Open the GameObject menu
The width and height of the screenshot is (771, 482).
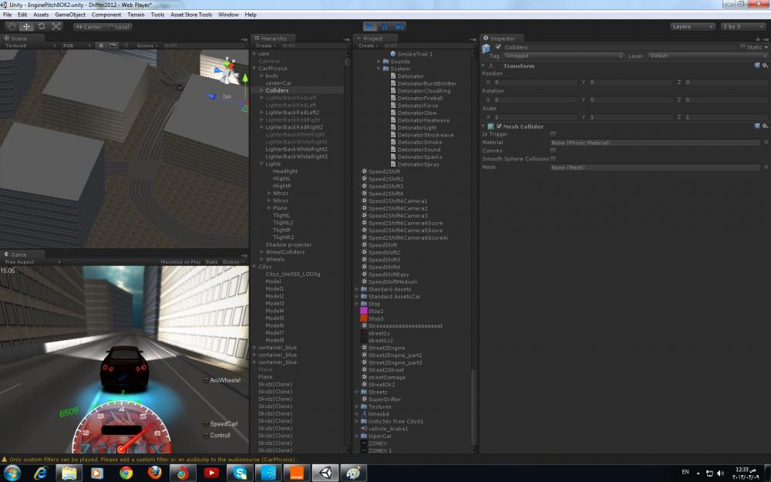[70, 15]
